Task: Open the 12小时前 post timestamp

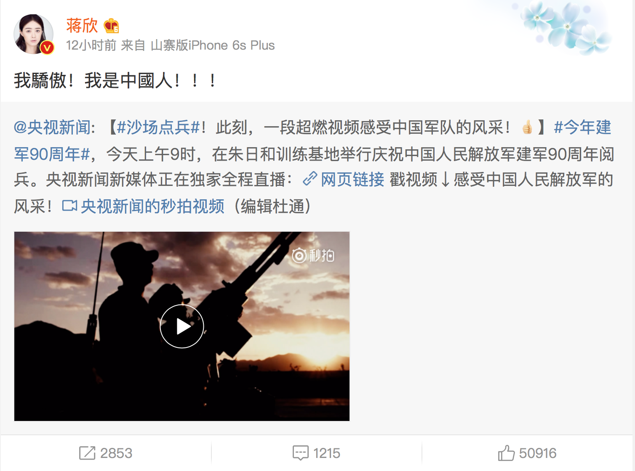Action: (x=91, y=45)
